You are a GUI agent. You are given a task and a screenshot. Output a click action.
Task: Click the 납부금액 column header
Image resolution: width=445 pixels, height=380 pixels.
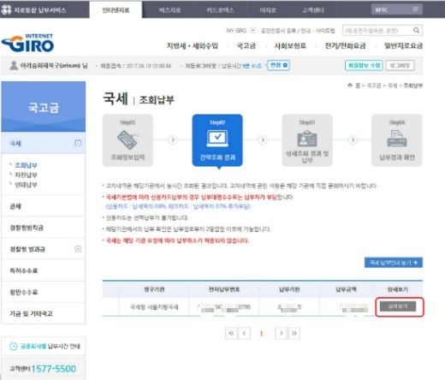tap(346, 289)
